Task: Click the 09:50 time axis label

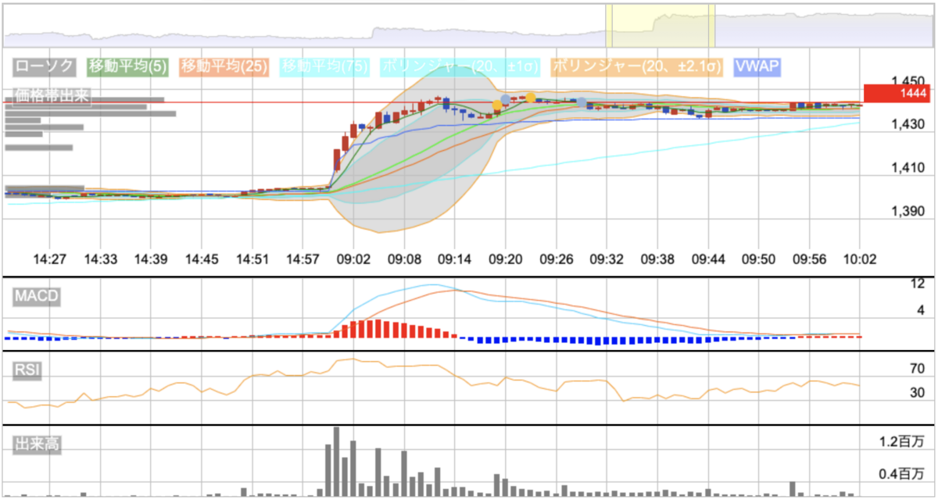Action: tap(759, 259)
